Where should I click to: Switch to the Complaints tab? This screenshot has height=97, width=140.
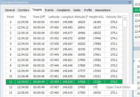[63, 10]
